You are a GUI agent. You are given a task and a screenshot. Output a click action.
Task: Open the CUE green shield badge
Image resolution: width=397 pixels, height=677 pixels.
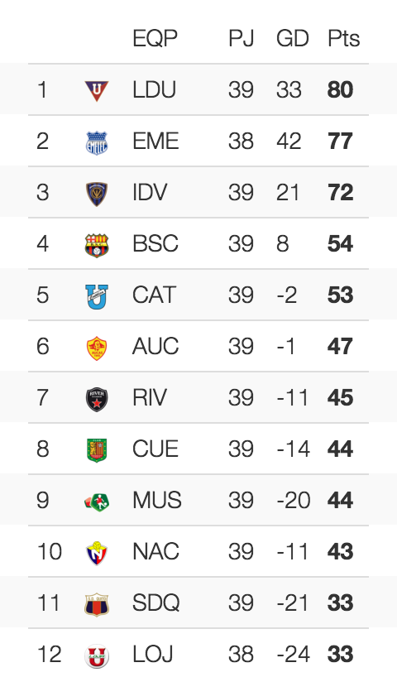(x=97, y=450)
